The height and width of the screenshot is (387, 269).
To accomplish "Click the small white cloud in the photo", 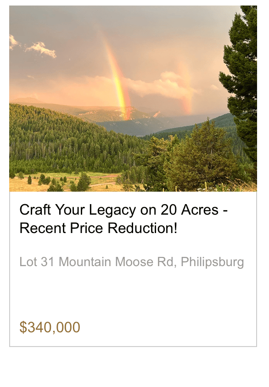I will point(41,49).
